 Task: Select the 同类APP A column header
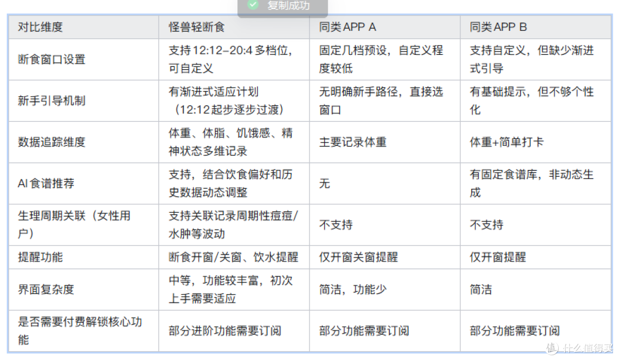point(385,27)
